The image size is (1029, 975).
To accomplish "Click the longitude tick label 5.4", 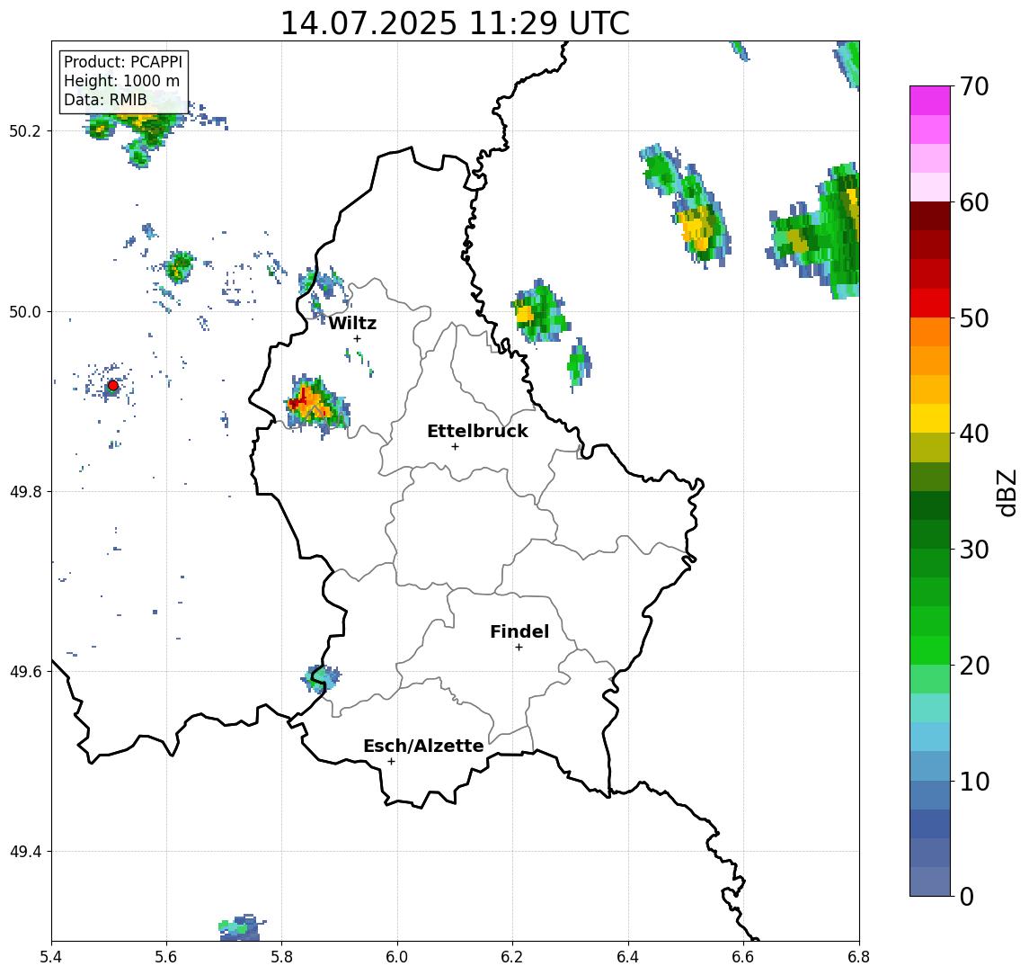I will tap(51, 957).
